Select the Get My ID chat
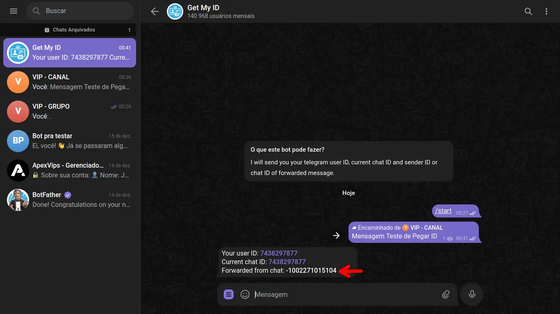This screenshot has width=560, height=314. point(70,53)
